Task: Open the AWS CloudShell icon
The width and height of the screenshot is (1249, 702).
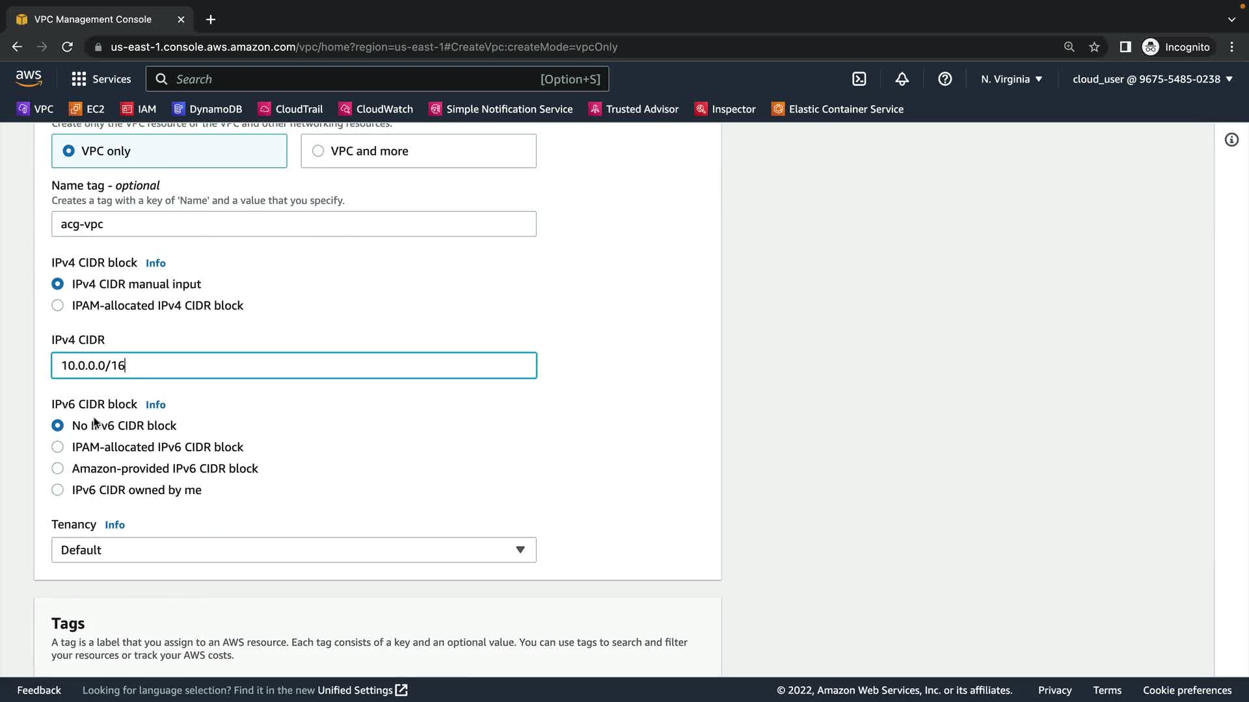Action: tap(859, 79)
